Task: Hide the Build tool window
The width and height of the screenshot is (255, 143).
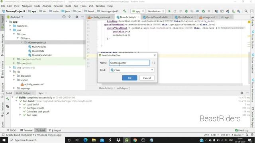Action: pos(247,93)
